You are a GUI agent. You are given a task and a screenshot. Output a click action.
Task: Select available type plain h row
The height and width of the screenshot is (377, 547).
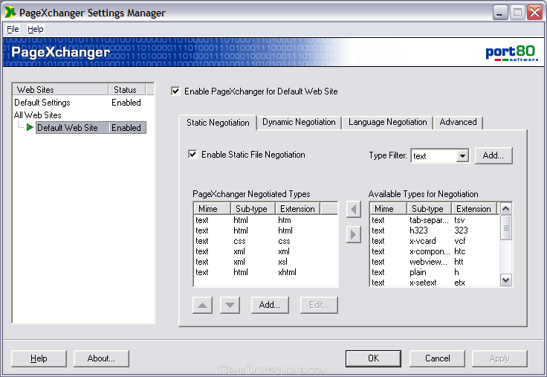click(435, 272)
